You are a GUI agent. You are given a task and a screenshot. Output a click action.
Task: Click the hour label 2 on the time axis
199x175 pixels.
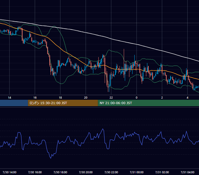point(162,98)
